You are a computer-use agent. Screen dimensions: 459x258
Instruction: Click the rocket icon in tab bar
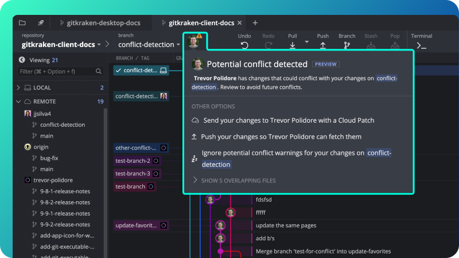[41, 23]
